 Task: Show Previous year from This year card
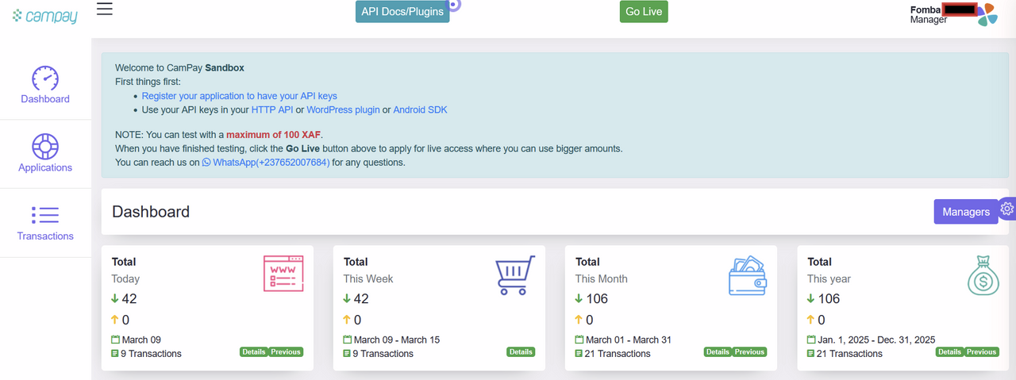coord(981,352)
